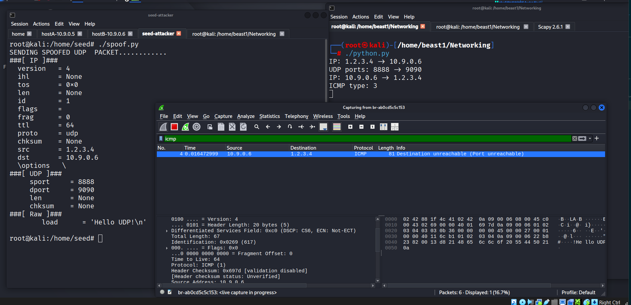Expand Differentiated Services Field details

coord(167,231)
